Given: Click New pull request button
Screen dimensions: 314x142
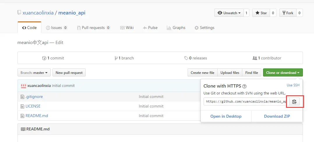Looking at the screenshot, I should 69,73.
